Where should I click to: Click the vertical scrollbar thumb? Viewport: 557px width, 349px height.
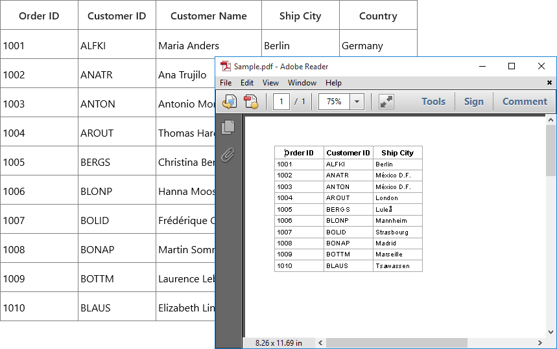click(551, 150)
